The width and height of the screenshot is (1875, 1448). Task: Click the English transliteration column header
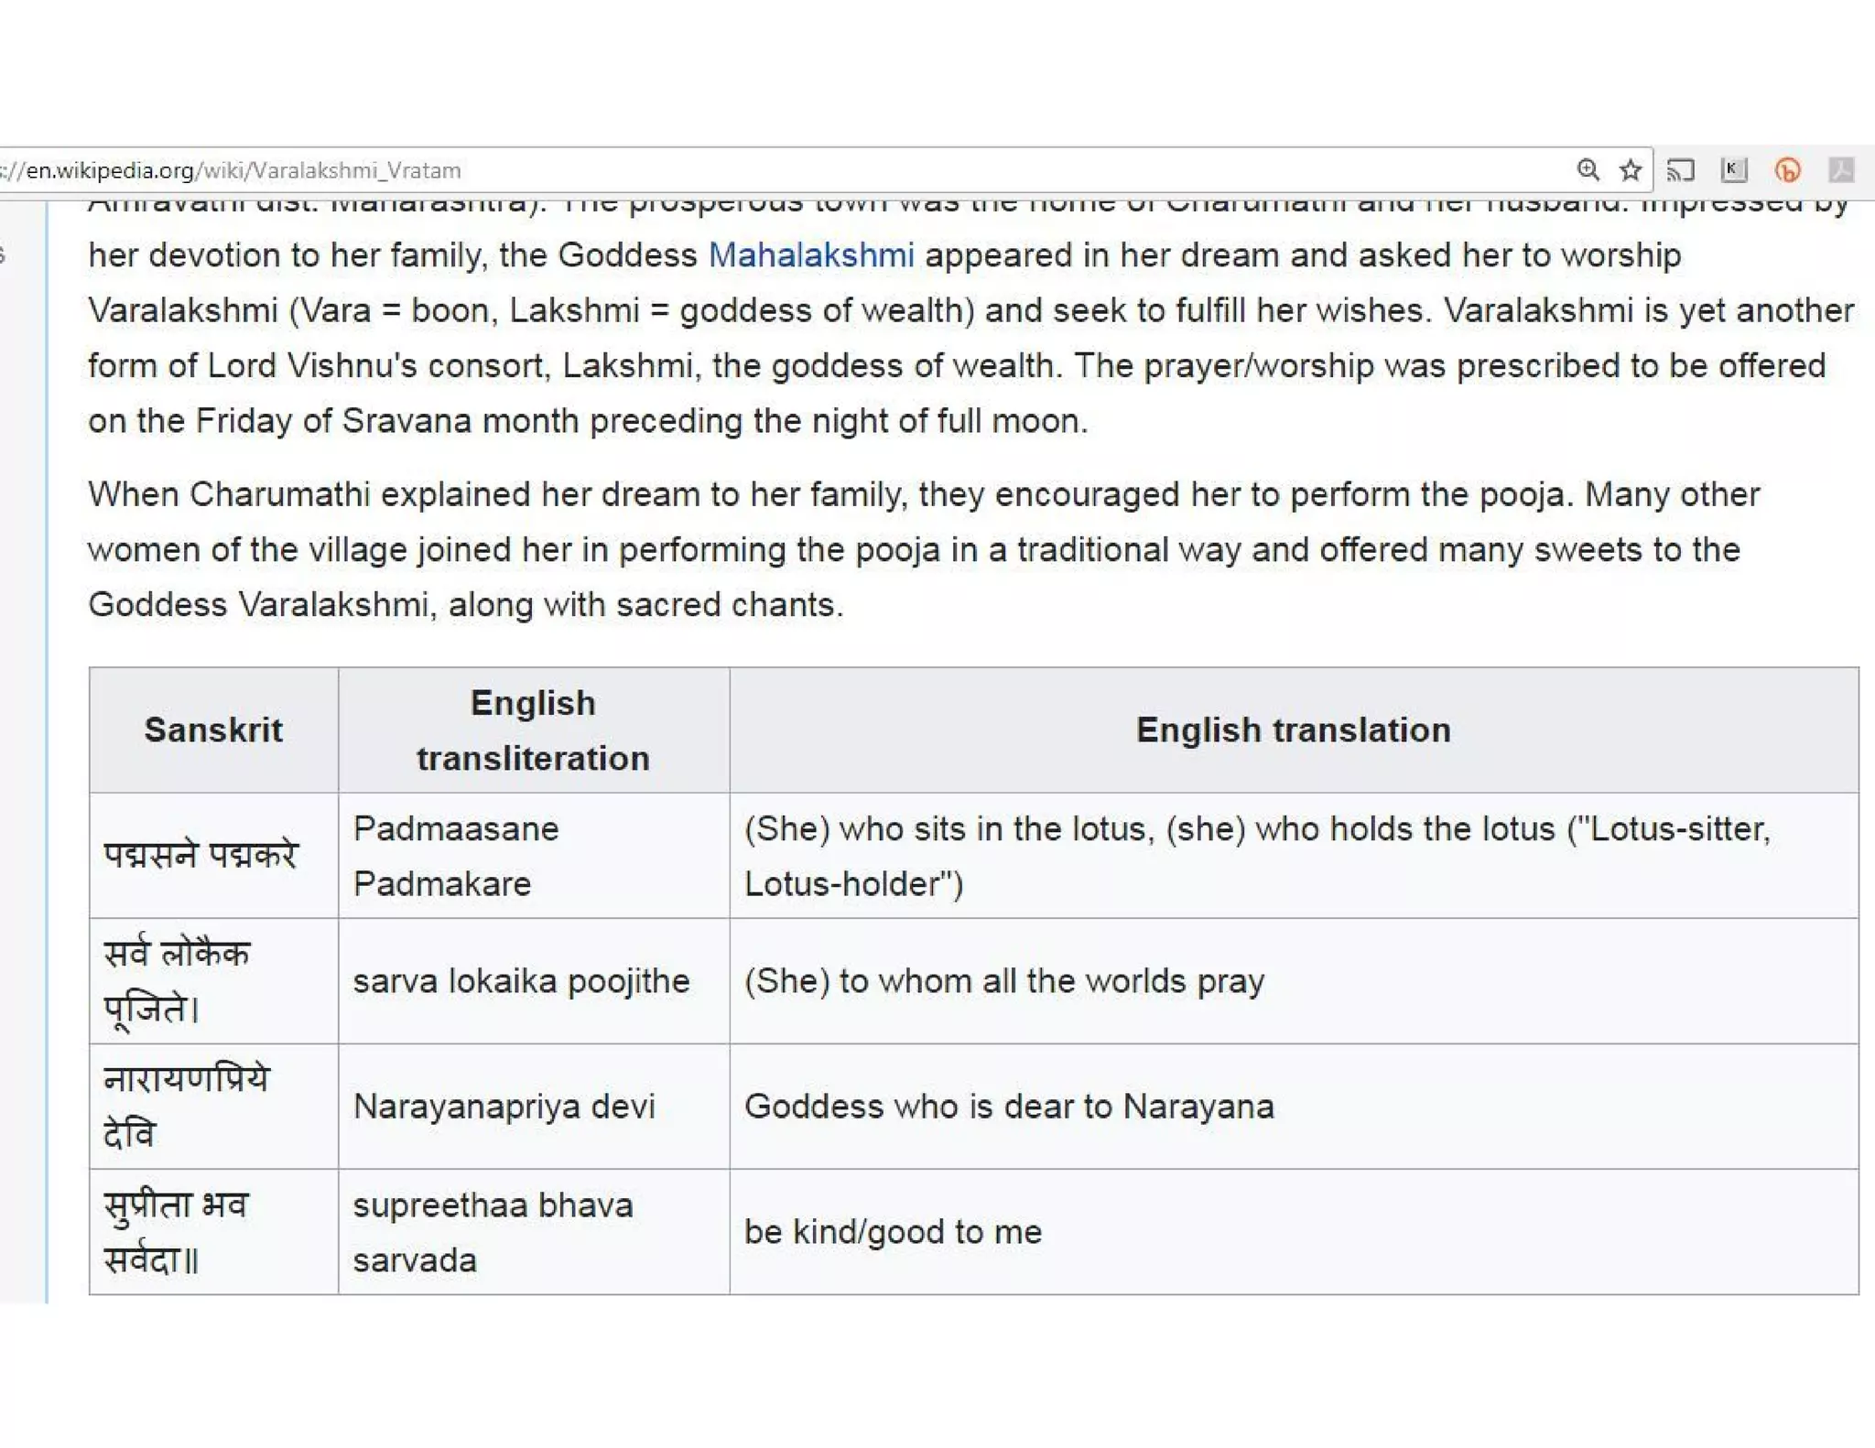[x=533, y=730]
